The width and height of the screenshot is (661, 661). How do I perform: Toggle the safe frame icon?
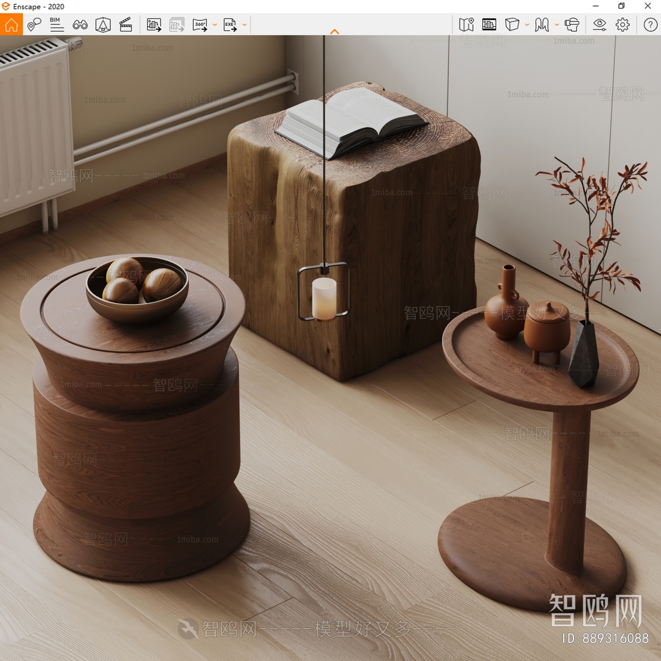(x=489, y=25)
